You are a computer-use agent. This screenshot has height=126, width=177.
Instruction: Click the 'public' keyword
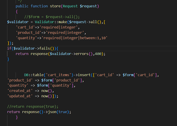(22, 6)
